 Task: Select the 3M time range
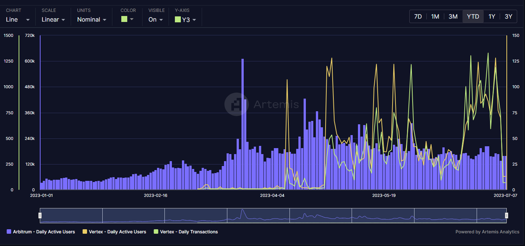tap(453, 16)
